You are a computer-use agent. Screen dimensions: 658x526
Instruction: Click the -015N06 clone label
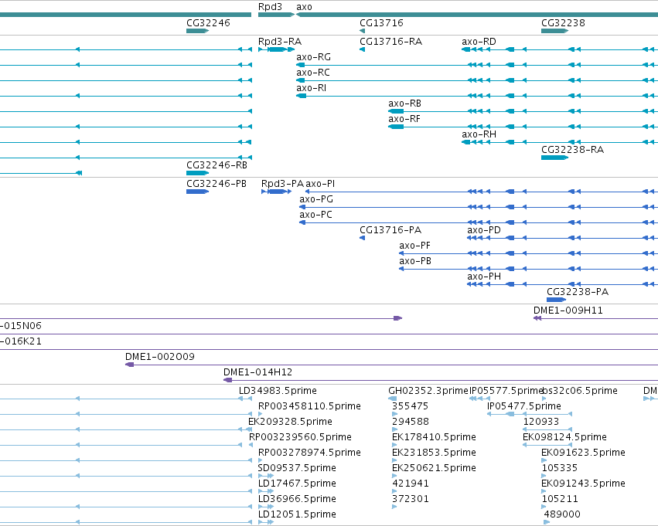tap(21, 326)
